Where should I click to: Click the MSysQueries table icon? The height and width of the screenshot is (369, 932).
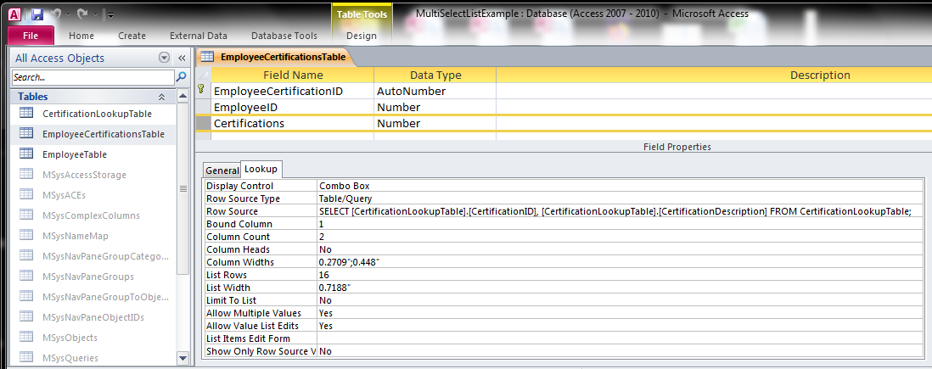coord(26,357)
